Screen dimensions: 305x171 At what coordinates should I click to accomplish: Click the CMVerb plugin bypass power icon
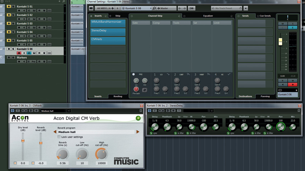click(13, 111)
